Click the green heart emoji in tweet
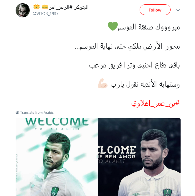 pyautogui.click(x=113, y=26)
